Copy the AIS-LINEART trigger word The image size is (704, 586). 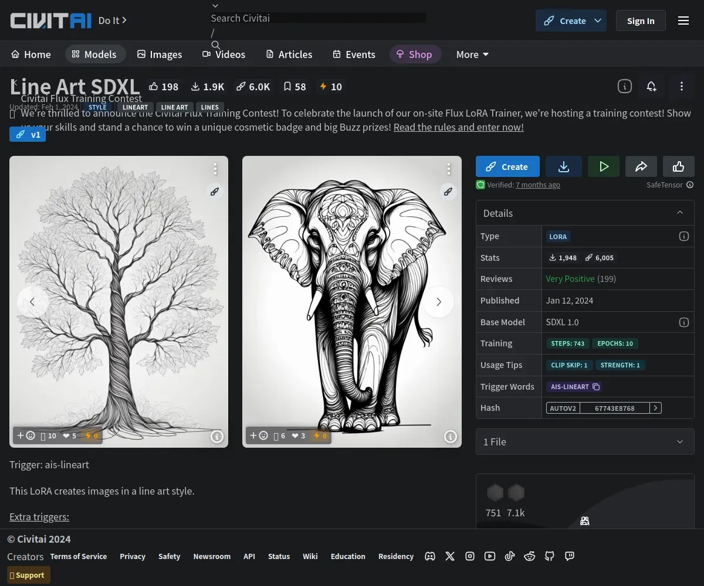click(596, 387)
